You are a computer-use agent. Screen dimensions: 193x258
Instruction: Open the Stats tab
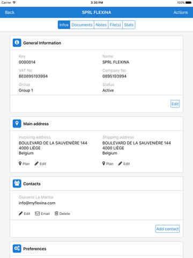pos(129,25)
